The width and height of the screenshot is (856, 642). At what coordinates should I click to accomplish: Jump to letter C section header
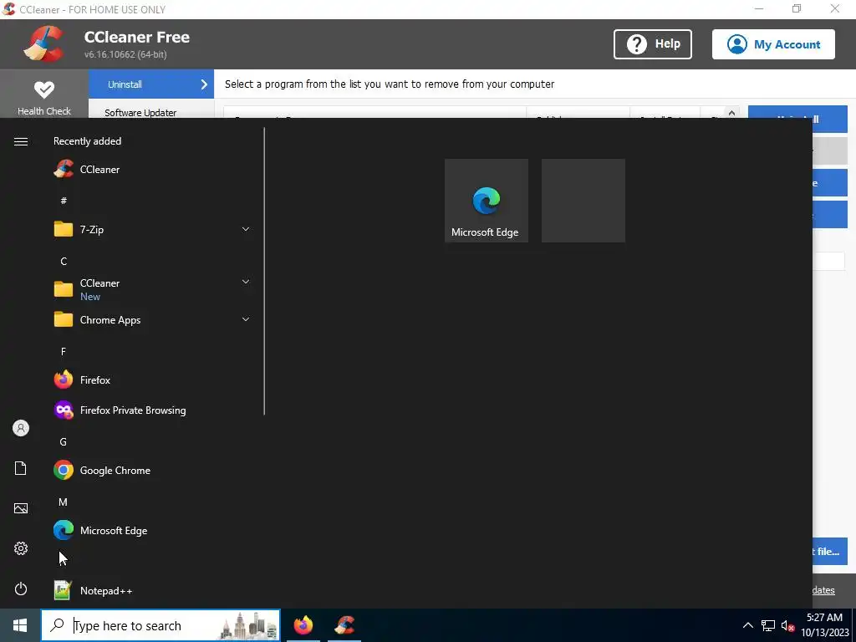[64, 262]
